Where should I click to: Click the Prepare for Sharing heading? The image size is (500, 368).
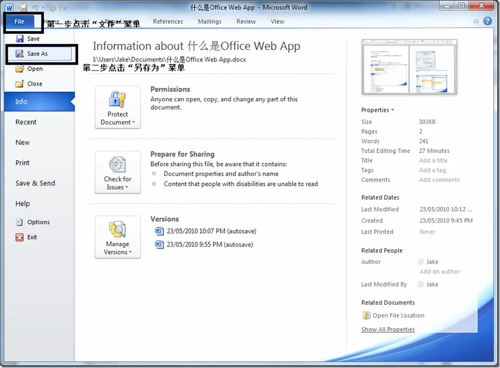[182, 154]
